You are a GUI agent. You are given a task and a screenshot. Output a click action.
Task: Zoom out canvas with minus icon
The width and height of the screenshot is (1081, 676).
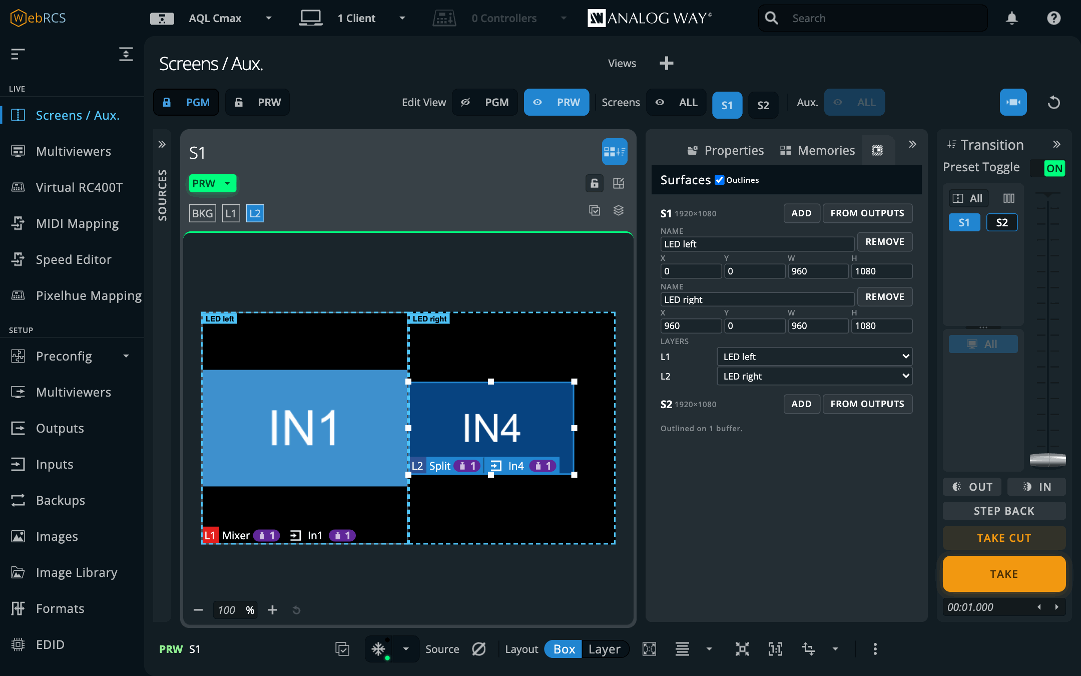(198, 610)
